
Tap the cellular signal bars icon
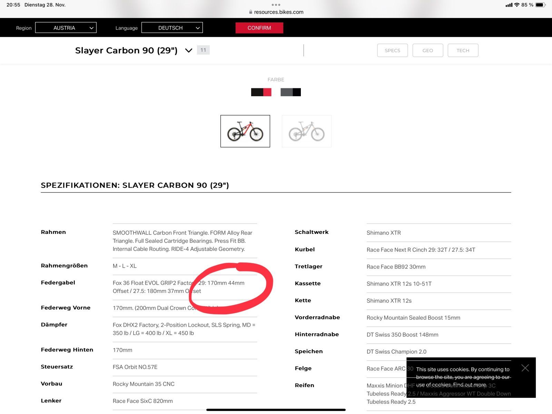tap(509, 5)
